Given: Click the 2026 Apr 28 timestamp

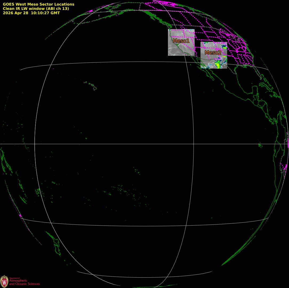Looking at the screenshot, I should tap(31, 13).
